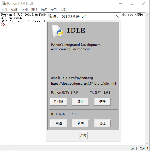151x151 pixels.
Task: Click the About IDLE dialog title icon
Action: click(50, 16)
